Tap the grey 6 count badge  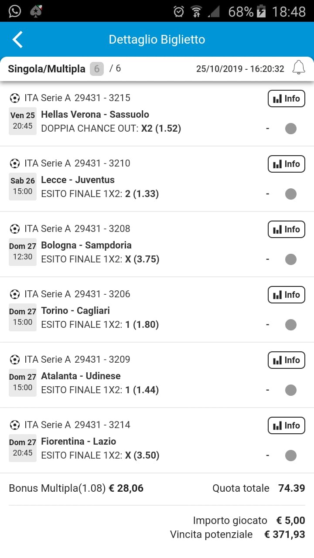97,69
